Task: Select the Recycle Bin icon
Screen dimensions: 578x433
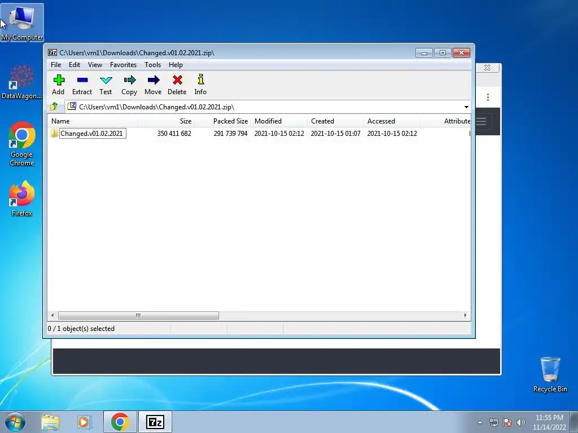Action: click(x=550, y=374)
